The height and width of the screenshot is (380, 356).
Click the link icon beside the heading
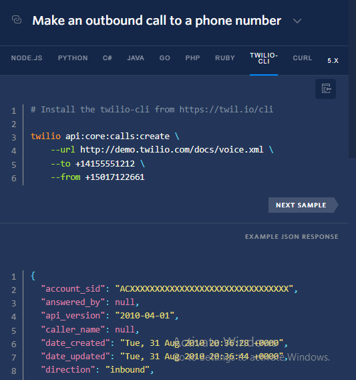pos(17,19)
